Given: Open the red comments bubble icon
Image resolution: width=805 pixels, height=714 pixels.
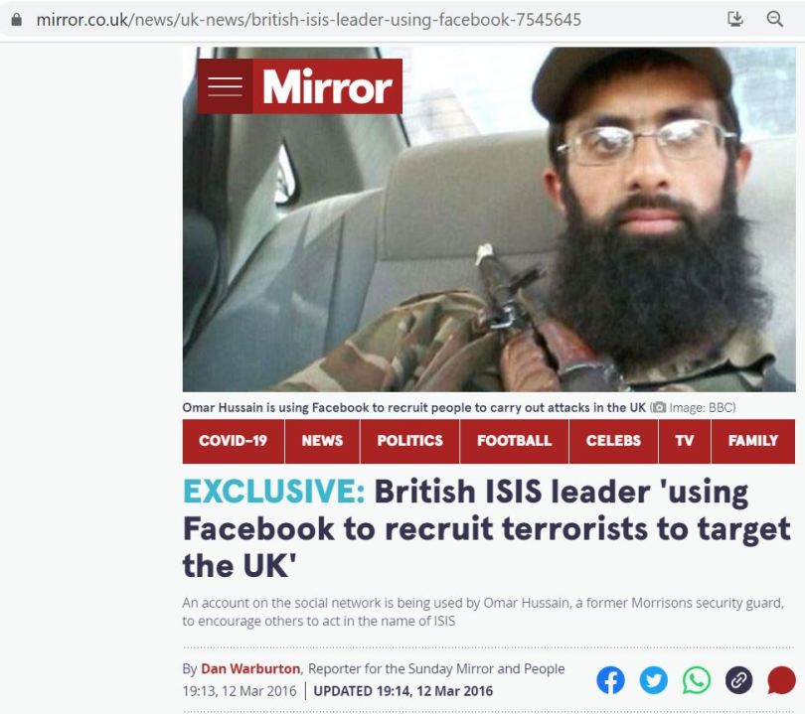Looking at the screenshot, I should coord(781,680).
